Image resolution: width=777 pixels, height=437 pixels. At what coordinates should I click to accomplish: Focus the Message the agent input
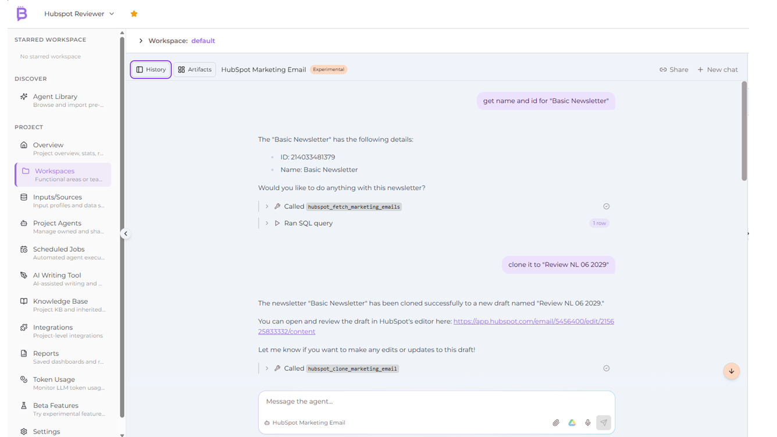[x=436, y=402]
